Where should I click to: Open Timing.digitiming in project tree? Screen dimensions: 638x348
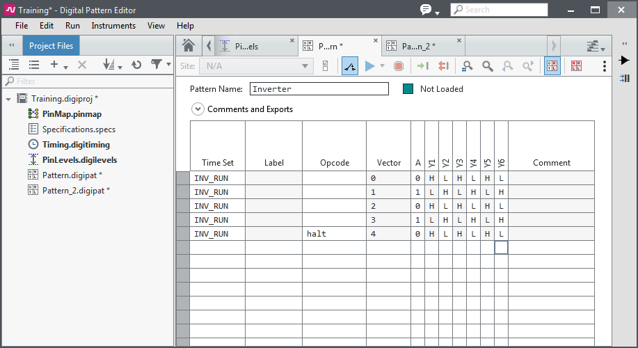click(x=76, y=145)
